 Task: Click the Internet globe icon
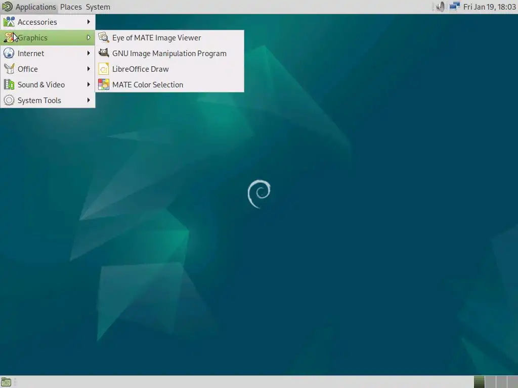pos(9,53)
